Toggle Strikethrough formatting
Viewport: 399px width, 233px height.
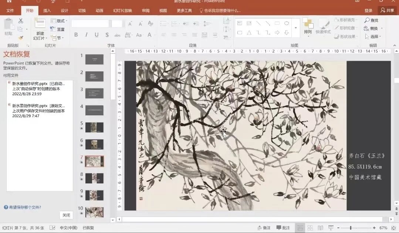click(117, 35)
